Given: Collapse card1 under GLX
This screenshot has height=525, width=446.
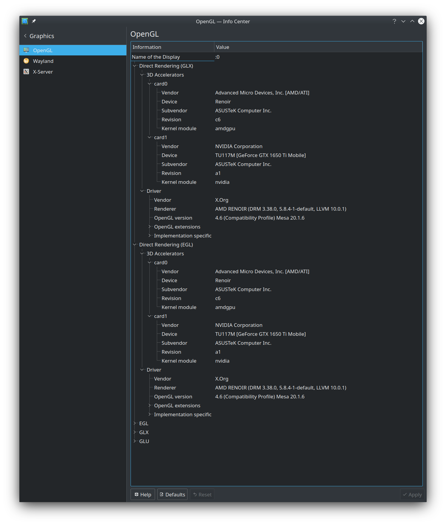Looking at the screenshot, I should (x=149, y=137).
